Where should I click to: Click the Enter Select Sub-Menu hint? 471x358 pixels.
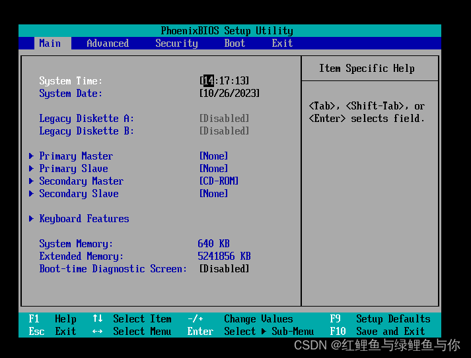tap(250, 332)
